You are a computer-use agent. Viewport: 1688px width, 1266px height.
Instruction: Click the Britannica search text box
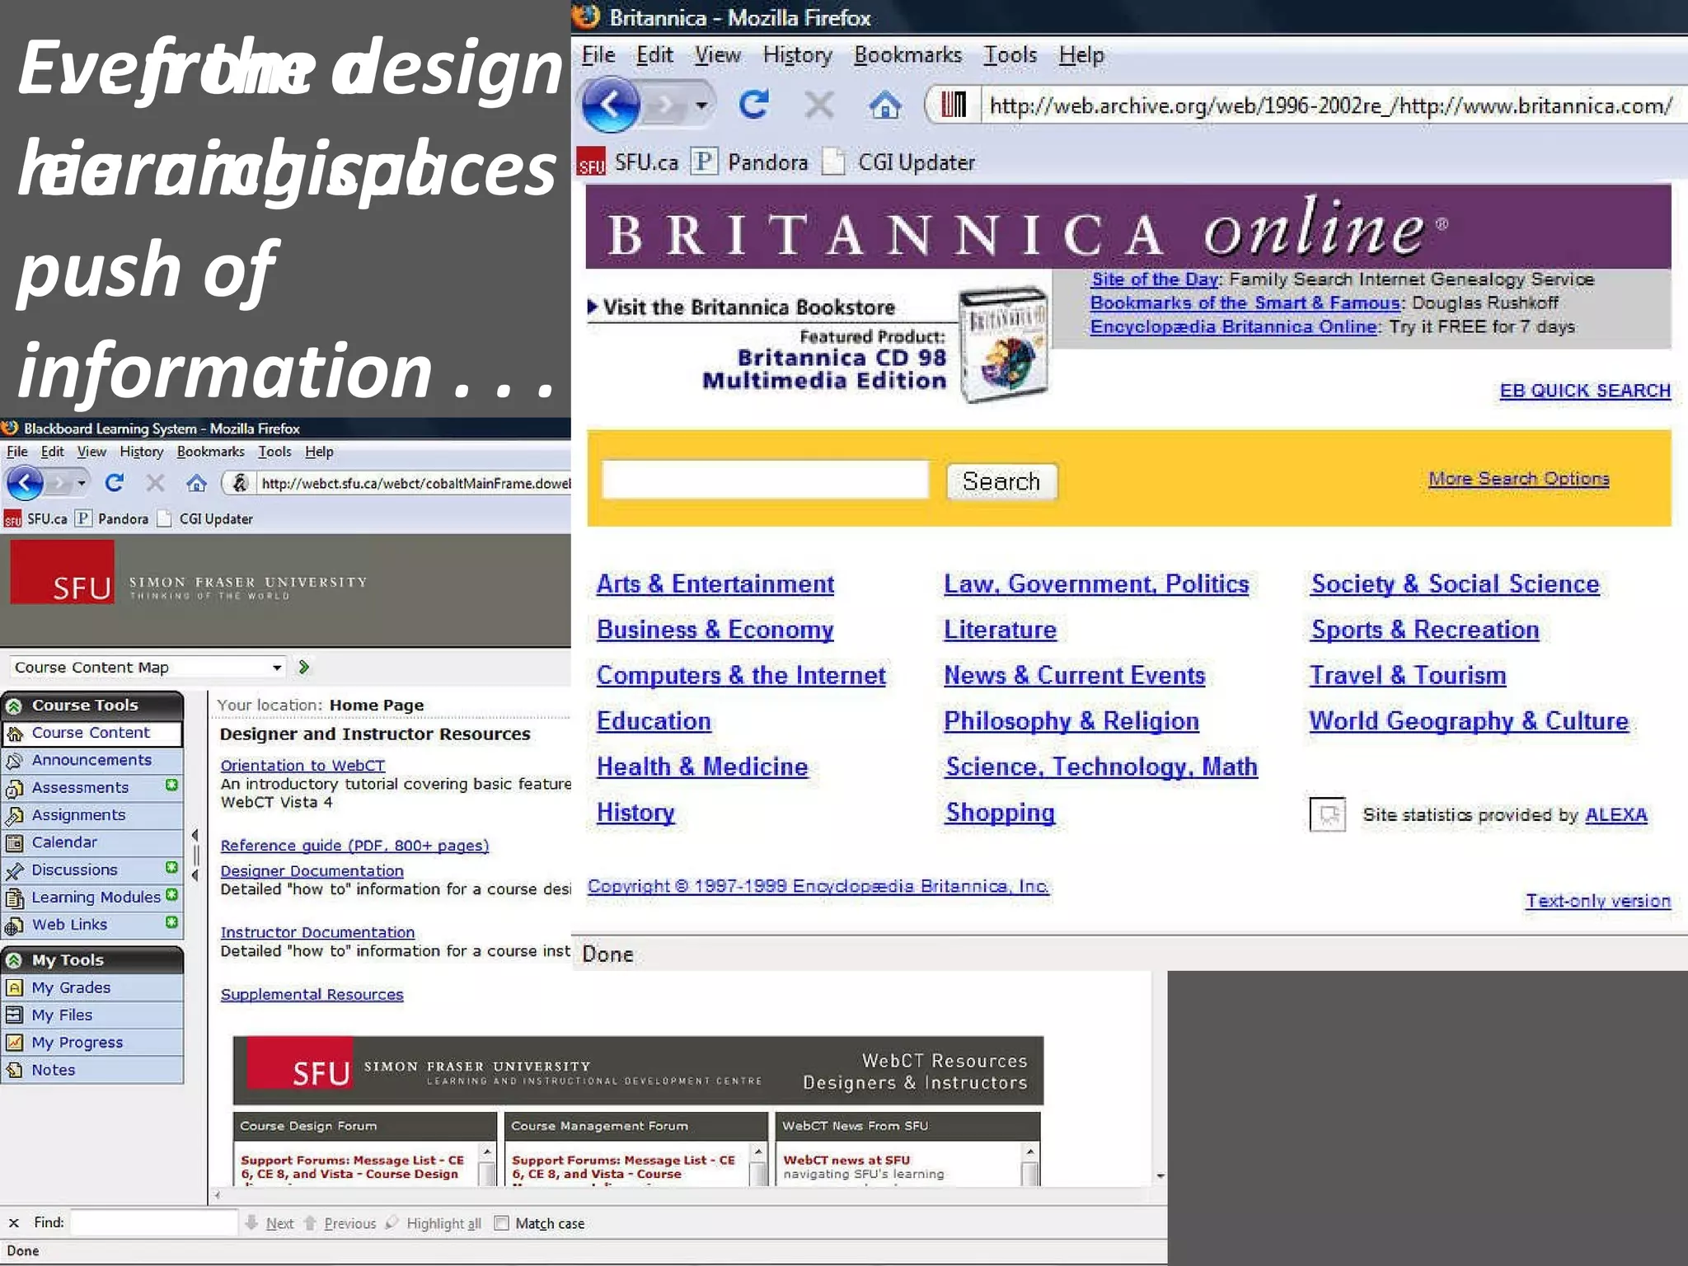[765, 480]
